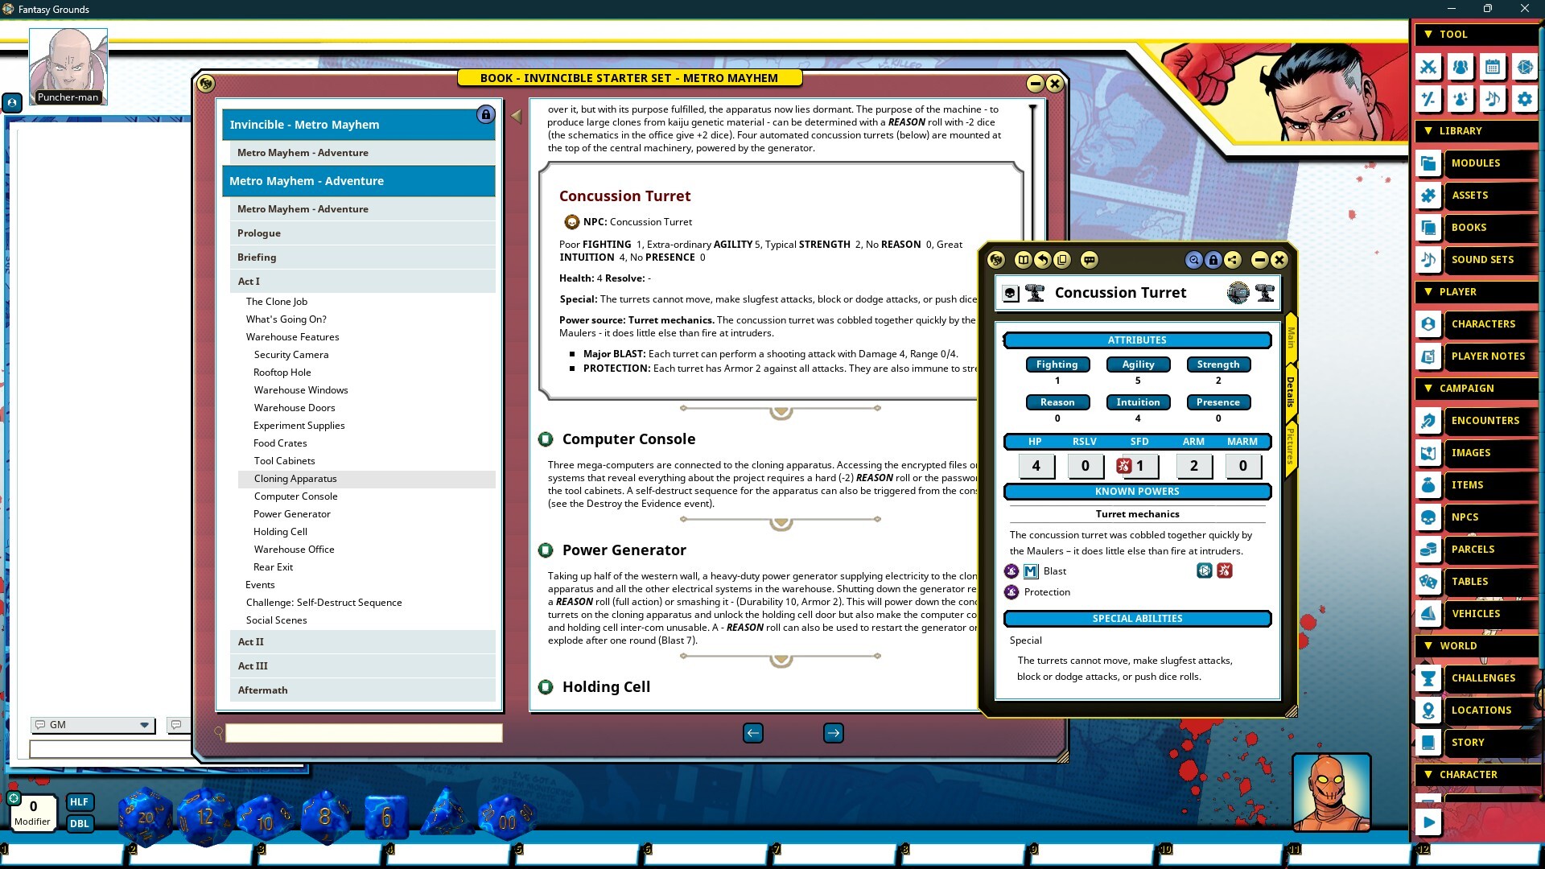Open the music notes sound tool icon
Viewport: 1545px width, 869px height.
[1493, 99]
